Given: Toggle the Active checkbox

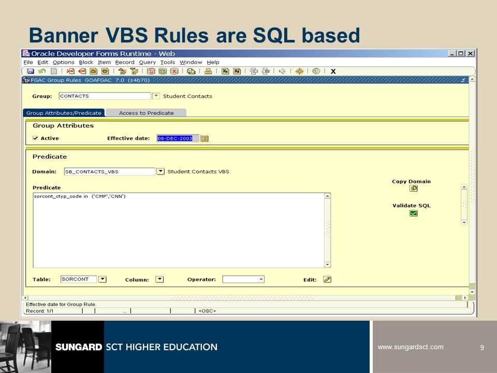Looking at the screenshot, I should 35,138.
